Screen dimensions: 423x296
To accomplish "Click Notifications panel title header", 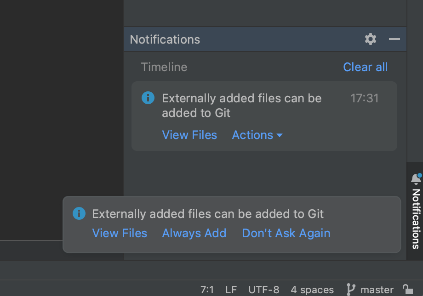I will 165,39.
